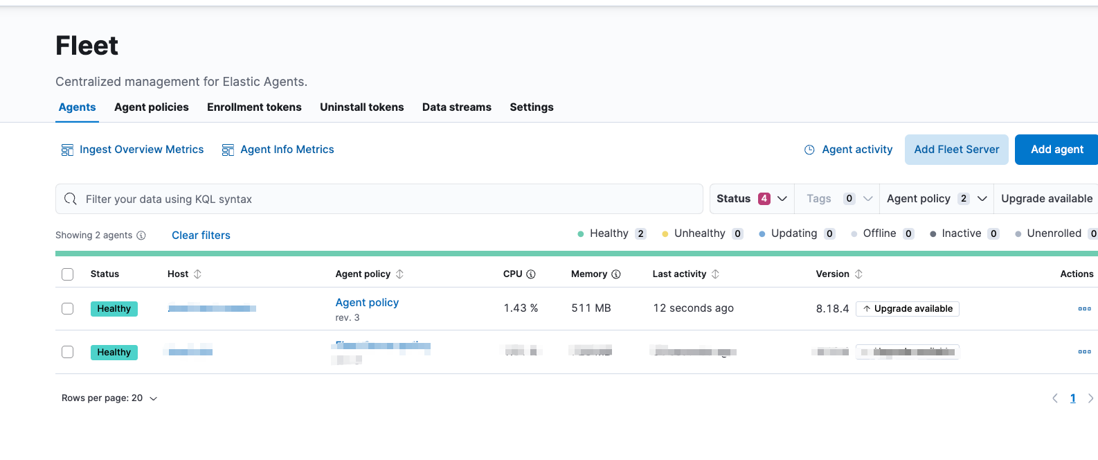Open actions menu for first agent row
The image size is (1098, 460).
[1084, 309]
